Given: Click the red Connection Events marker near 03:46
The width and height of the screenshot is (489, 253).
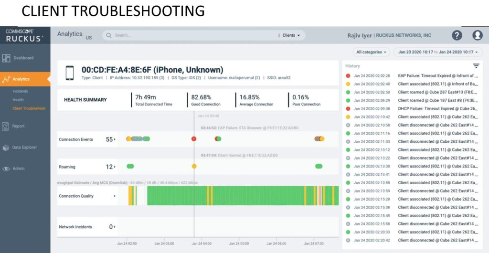Looking at the screenshot, I should (194, 139).
